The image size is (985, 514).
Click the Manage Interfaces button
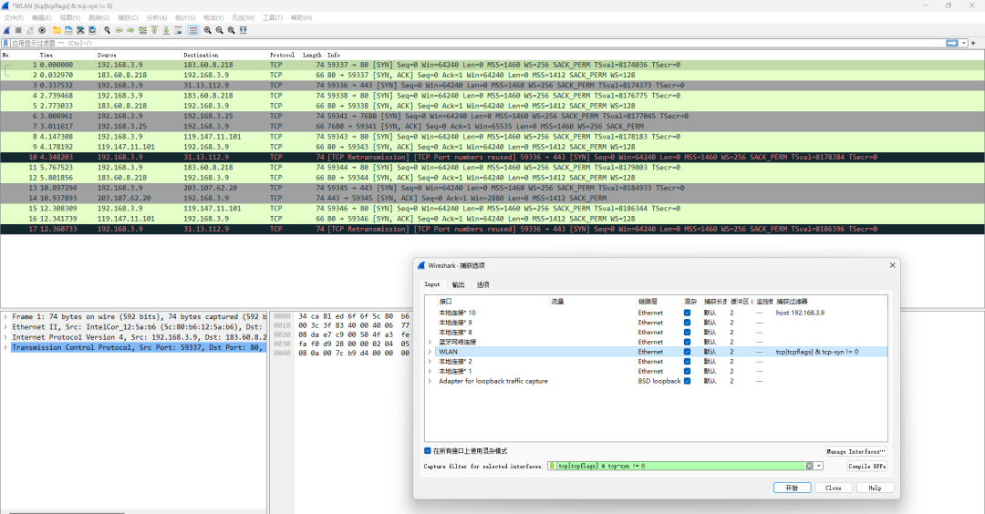click(x=856, y=451)
